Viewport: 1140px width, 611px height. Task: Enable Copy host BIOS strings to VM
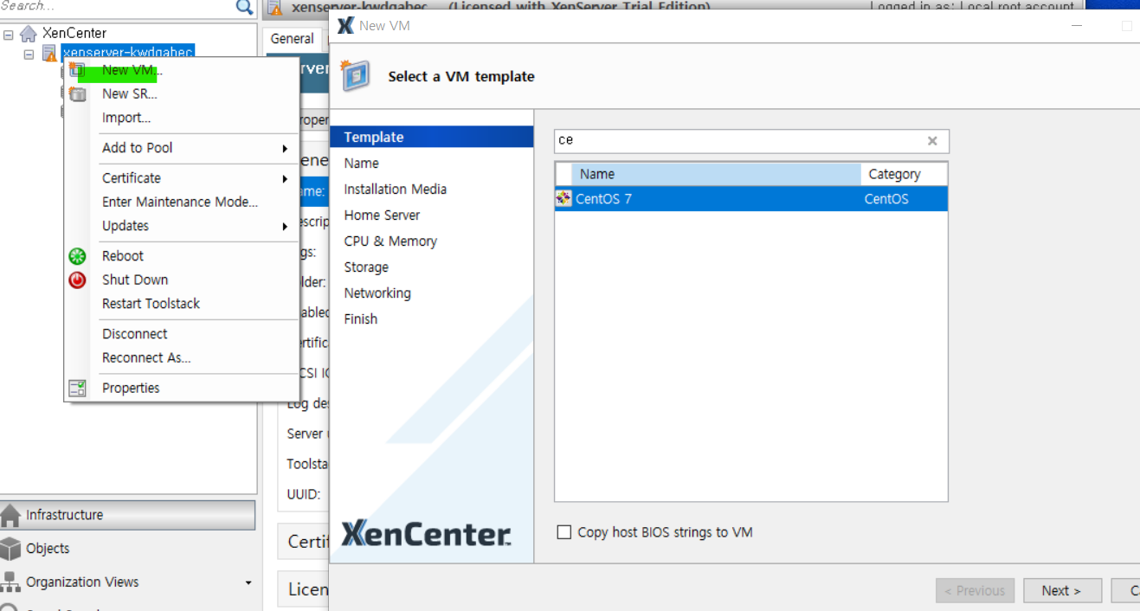(564, 532)
